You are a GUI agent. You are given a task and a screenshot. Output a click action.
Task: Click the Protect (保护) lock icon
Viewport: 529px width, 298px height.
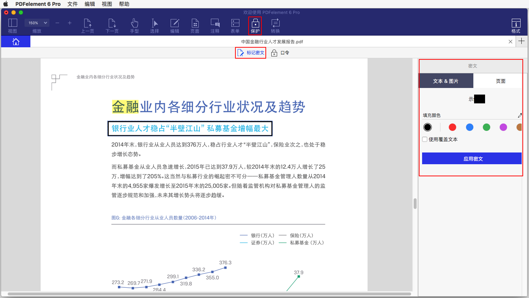coord(255,23)
